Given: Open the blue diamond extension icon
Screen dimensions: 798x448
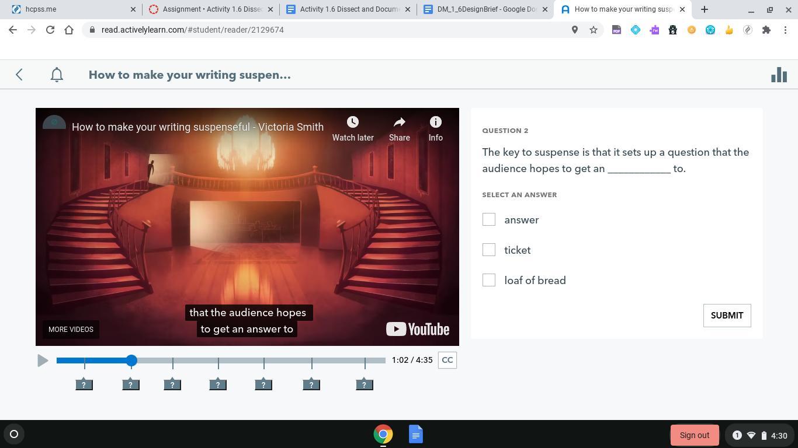Looking at the screenshot, I should point(636,30).
